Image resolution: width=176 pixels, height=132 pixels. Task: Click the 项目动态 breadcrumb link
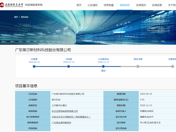25,17
